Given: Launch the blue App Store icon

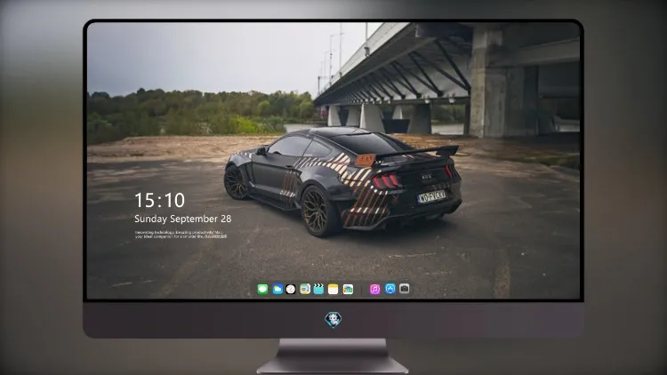Looking at the screenshot, I should point(390,289).
